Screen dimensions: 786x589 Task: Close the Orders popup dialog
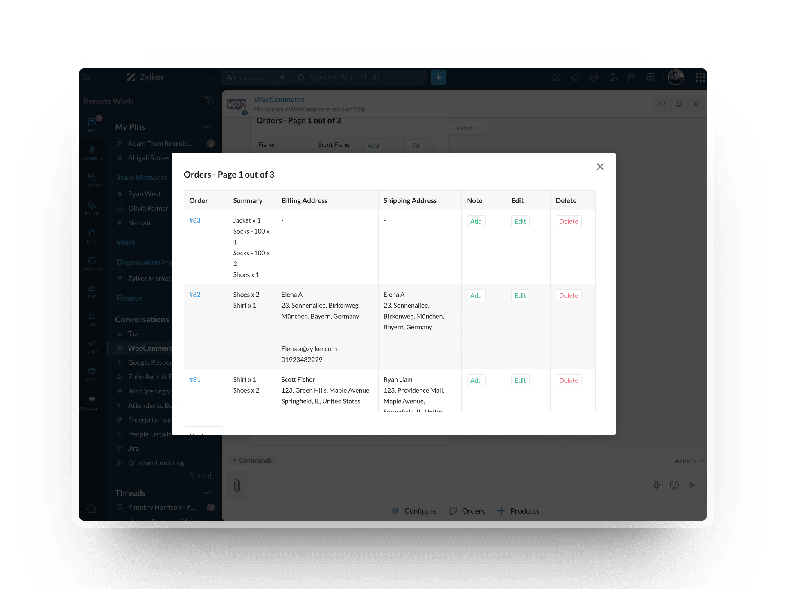point(600,166)
